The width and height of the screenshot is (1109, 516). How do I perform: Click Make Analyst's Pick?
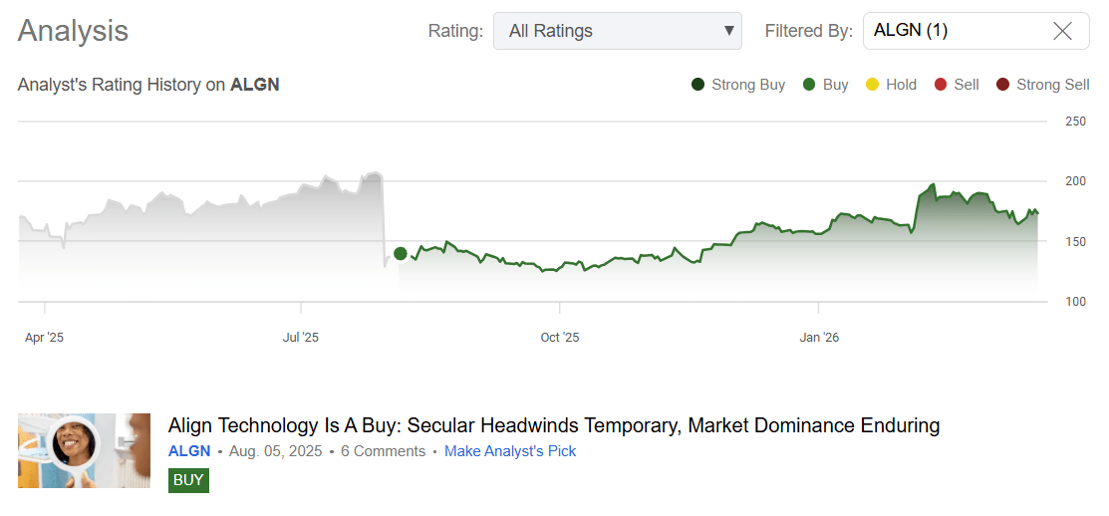(x=510, y=451)
